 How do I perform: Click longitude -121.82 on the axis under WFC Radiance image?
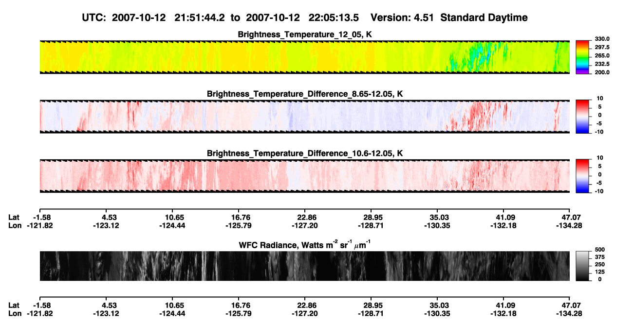click(x=39, y=313)
